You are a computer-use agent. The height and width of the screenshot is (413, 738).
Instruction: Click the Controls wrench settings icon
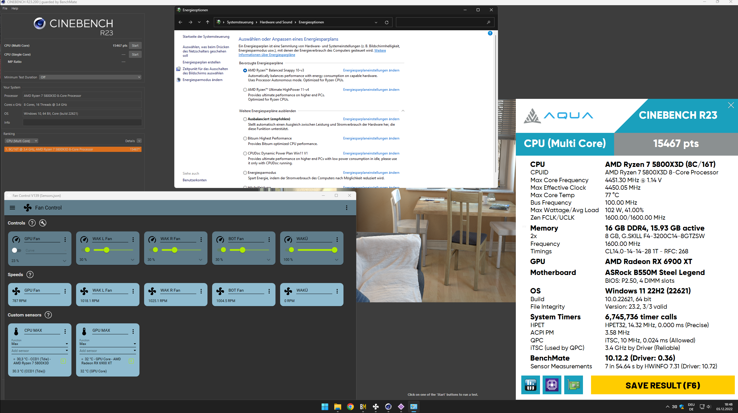(x=43, y=223)
